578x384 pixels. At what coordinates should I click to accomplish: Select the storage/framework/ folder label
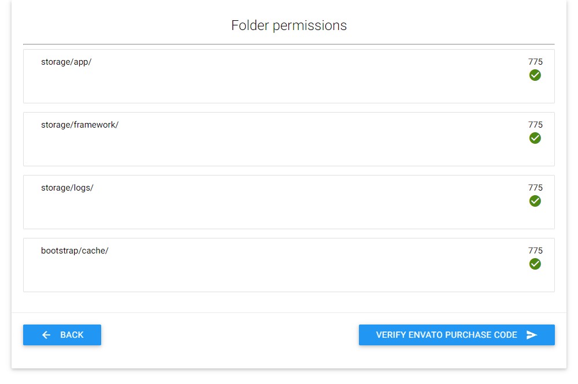coord(79,125)
